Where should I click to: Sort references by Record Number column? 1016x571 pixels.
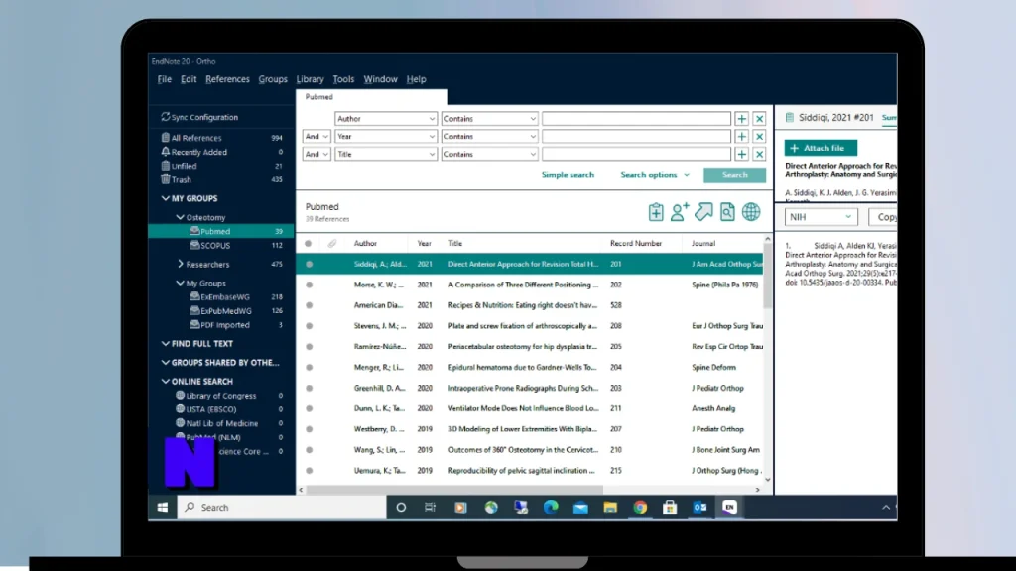point(636,244)
